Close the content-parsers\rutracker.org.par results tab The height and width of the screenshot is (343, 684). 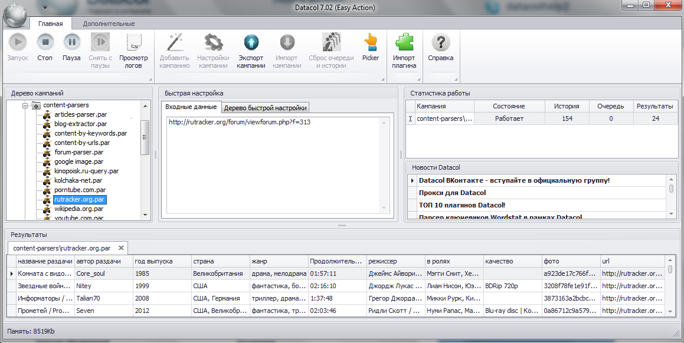click(121, 248)
